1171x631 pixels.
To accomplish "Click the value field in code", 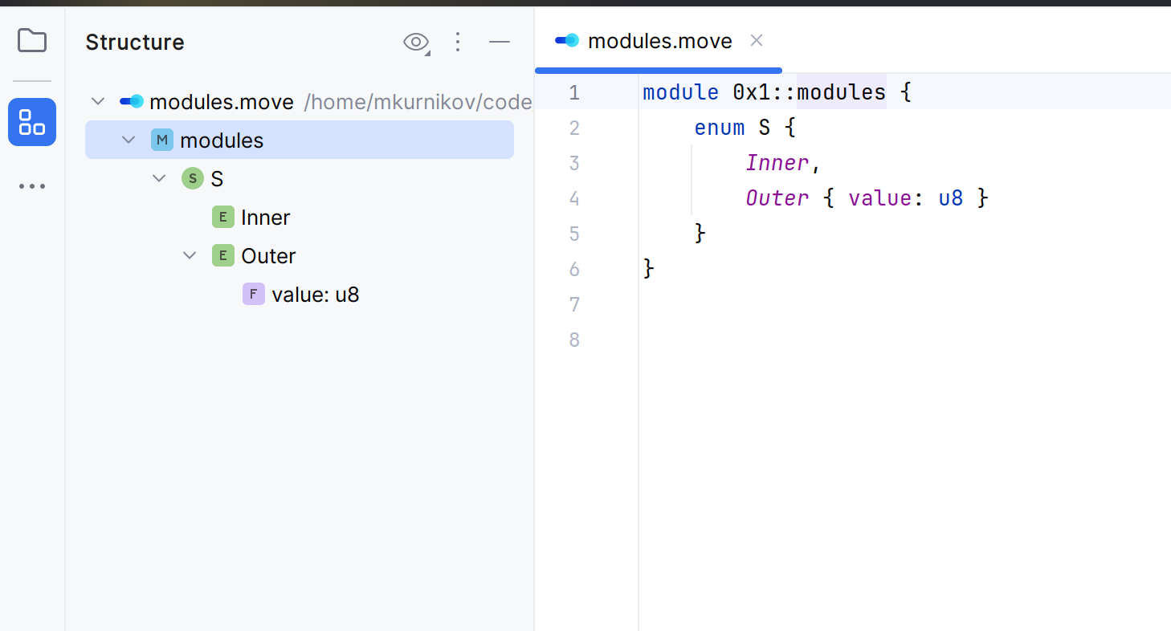I will [879, 198].
